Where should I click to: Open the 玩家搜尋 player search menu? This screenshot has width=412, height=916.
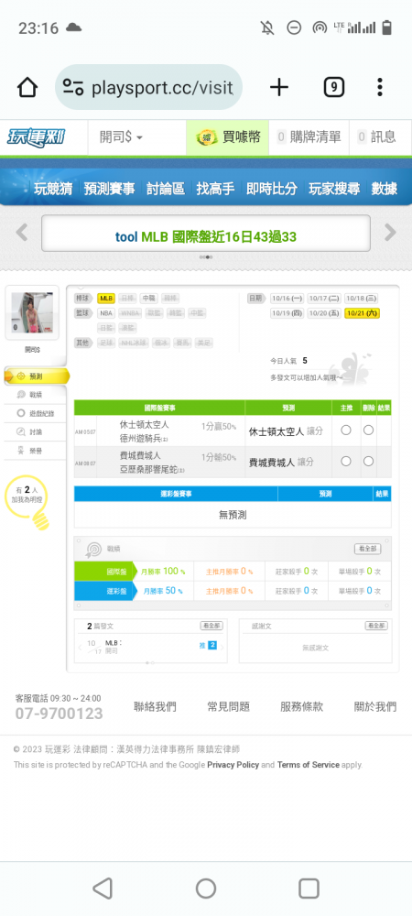pyautogui.click(x=334, y=188)
